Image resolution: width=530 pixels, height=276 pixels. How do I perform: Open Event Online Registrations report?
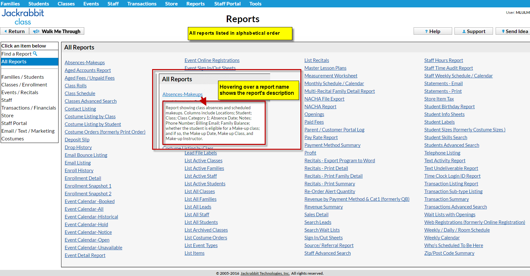(x=212, y=60)
